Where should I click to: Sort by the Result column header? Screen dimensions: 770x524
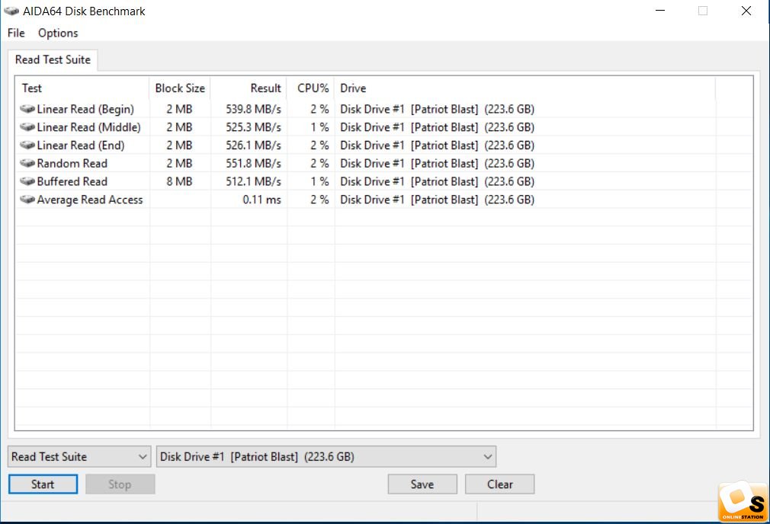(x=249, y=88)
